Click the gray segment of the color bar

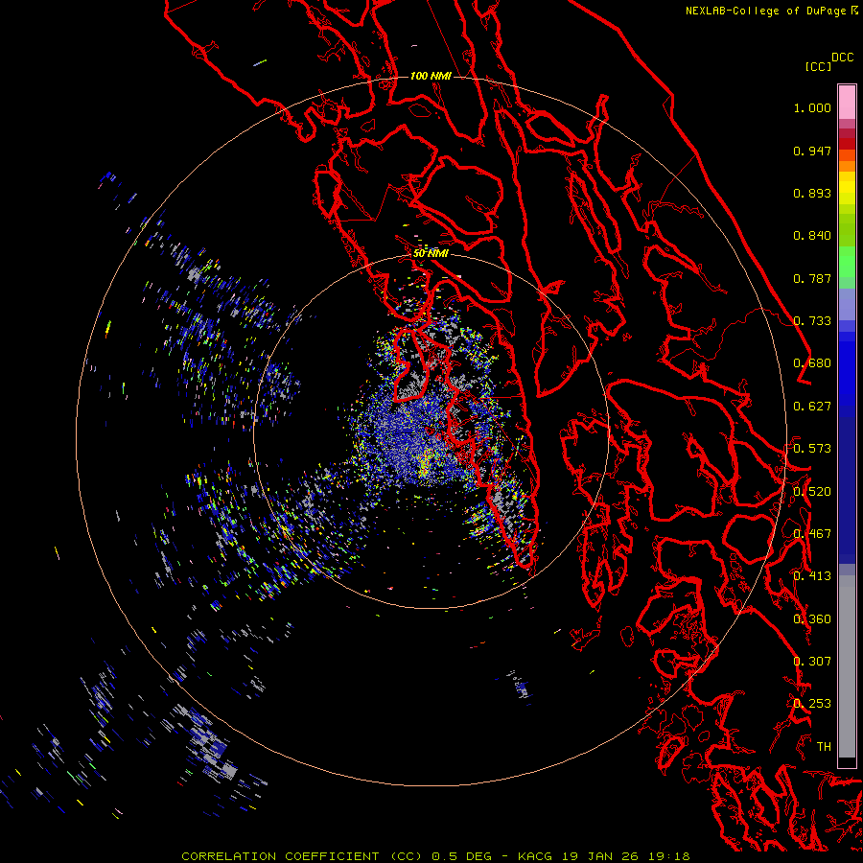pyautogui.click(x=847, y=666)
